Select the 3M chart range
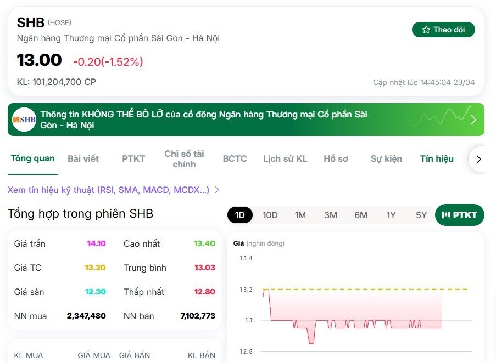The image size is (496, 363). 331,215
